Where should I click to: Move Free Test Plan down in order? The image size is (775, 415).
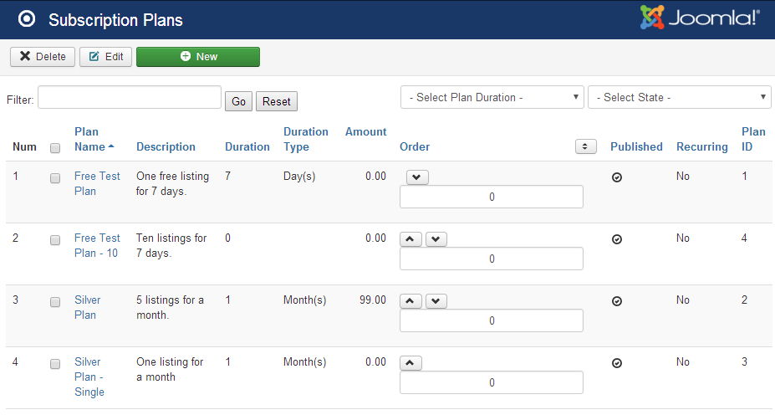pyautogui.click(x=416, y=177)
